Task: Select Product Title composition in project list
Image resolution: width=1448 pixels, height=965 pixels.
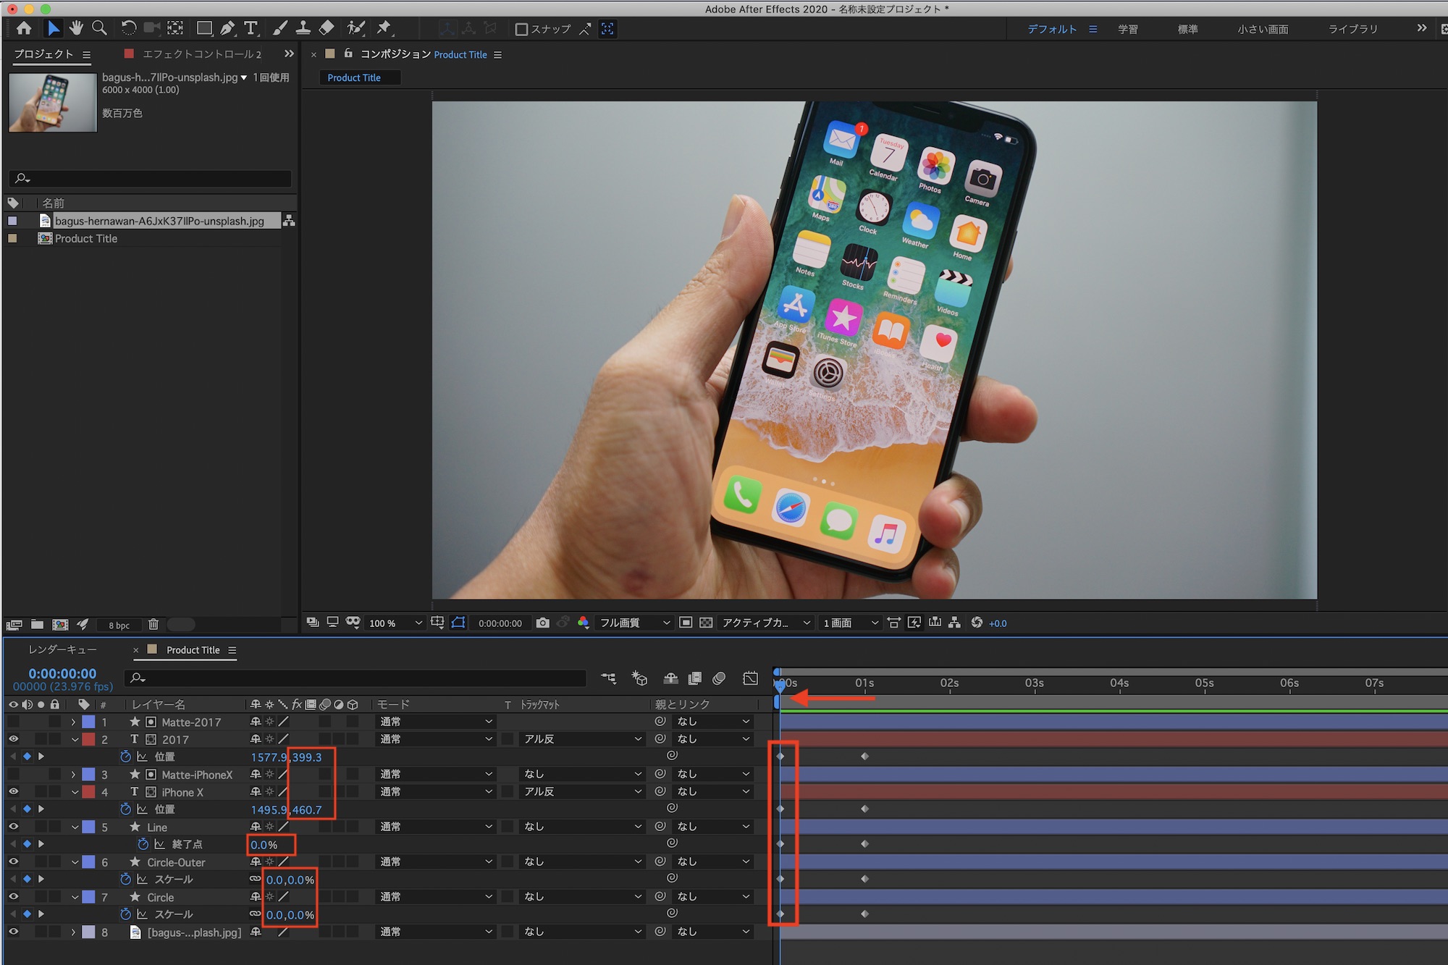Action: click(85, 238)
